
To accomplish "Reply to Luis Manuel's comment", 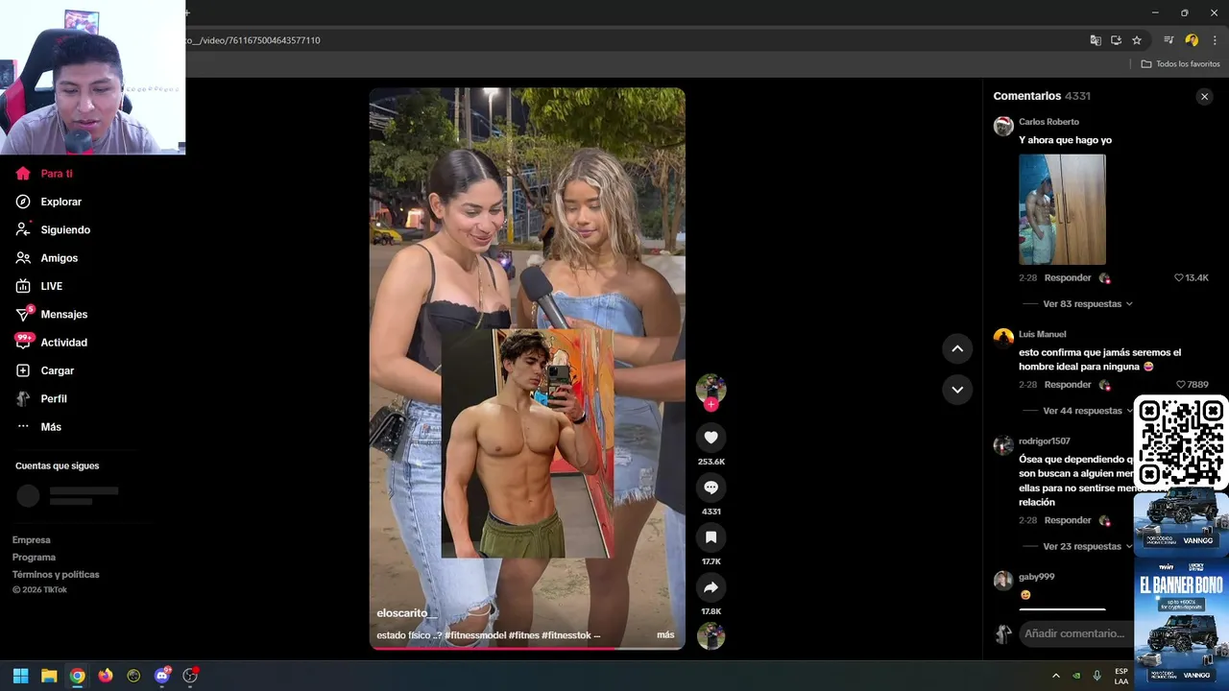I will click(1068, 385).
